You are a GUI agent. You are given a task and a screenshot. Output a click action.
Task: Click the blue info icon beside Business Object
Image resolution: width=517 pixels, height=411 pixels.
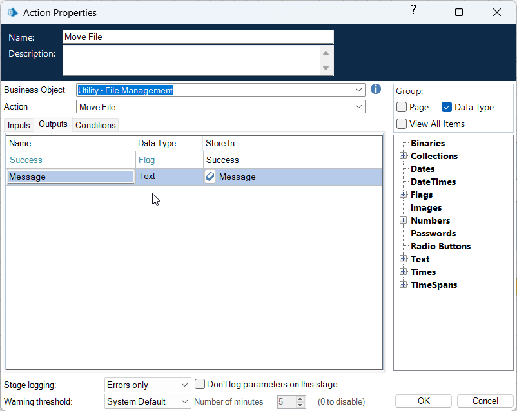click(376, 90)
